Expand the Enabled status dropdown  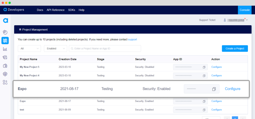56,48
